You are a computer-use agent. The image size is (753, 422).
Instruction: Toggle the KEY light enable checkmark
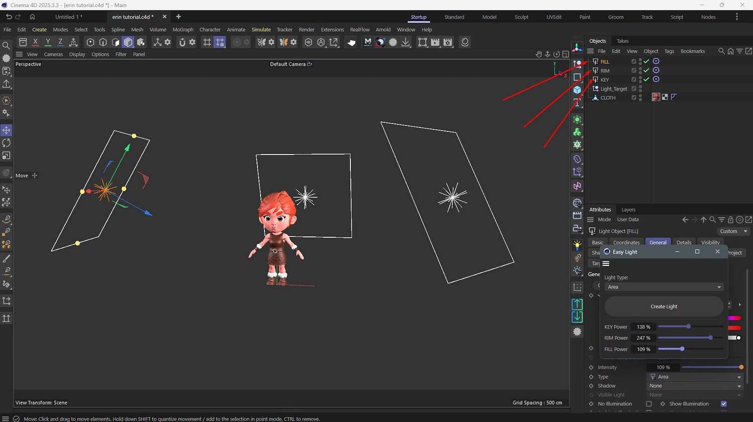pyautogui.click(x=647, y=79)
